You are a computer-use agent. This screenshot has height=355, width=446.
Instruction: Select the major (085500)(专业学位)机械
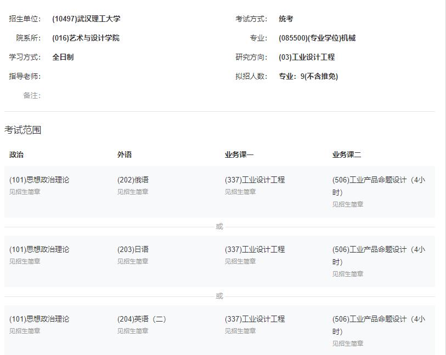317,38
